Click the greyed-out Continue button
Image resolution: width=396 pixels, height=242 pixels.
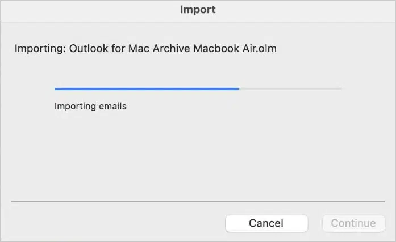353,223
